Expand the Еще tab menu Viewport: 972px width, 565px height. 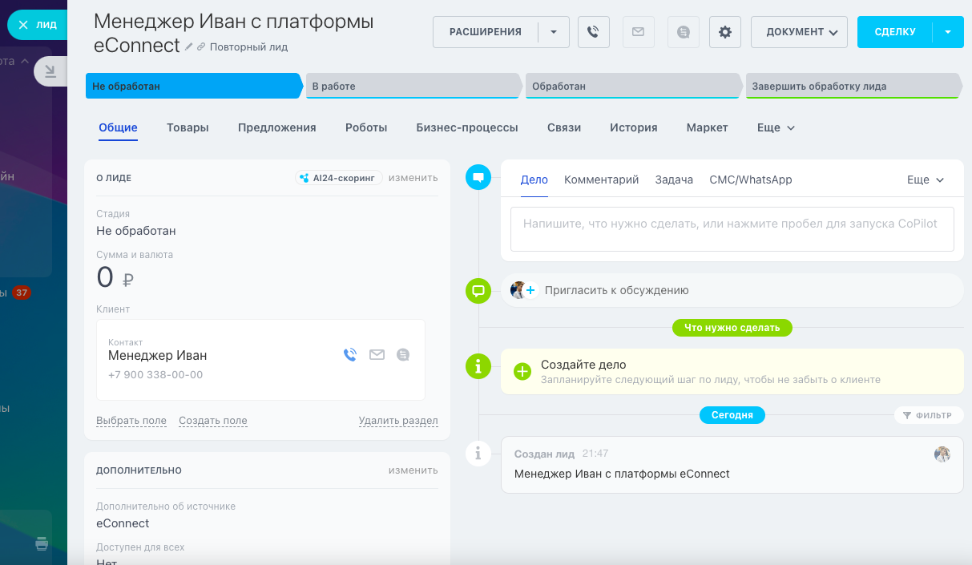pos(776,127)
